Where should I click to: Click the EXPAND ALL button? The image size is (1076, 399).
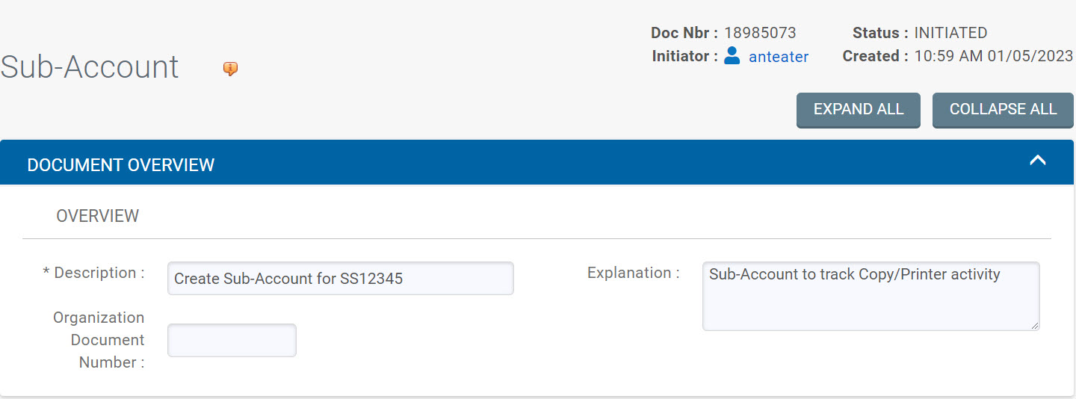[x=859, y=110]
